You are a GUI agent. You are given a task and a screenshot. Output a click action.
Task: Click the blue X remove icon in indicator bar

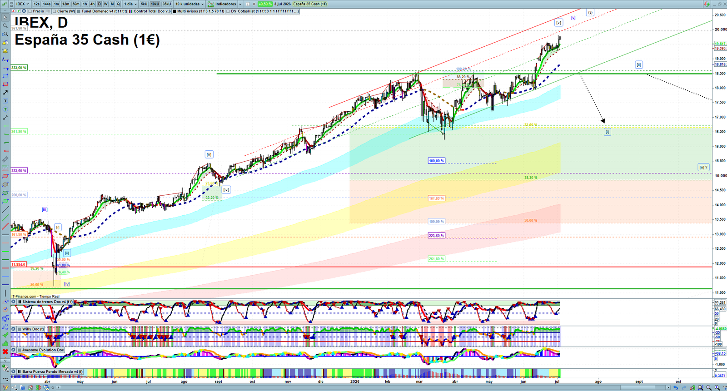[24, 11]
